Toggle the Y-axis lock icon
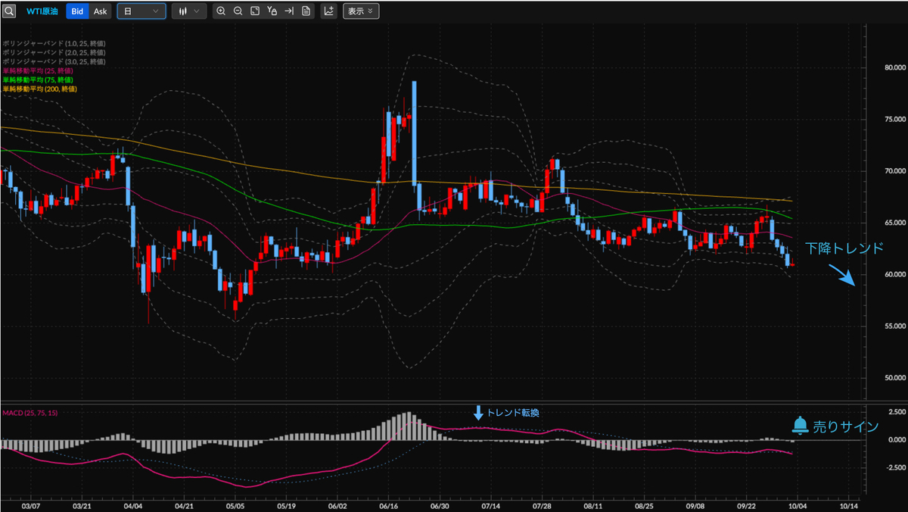 pos(272,11)
